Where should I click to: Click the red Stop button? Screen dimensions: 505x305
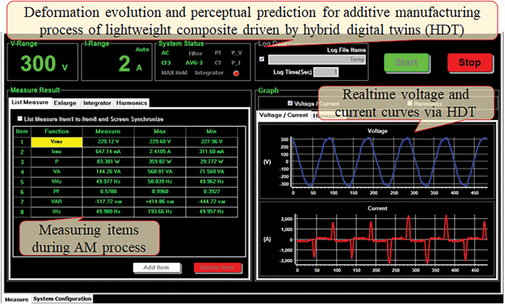coord(470,63)
